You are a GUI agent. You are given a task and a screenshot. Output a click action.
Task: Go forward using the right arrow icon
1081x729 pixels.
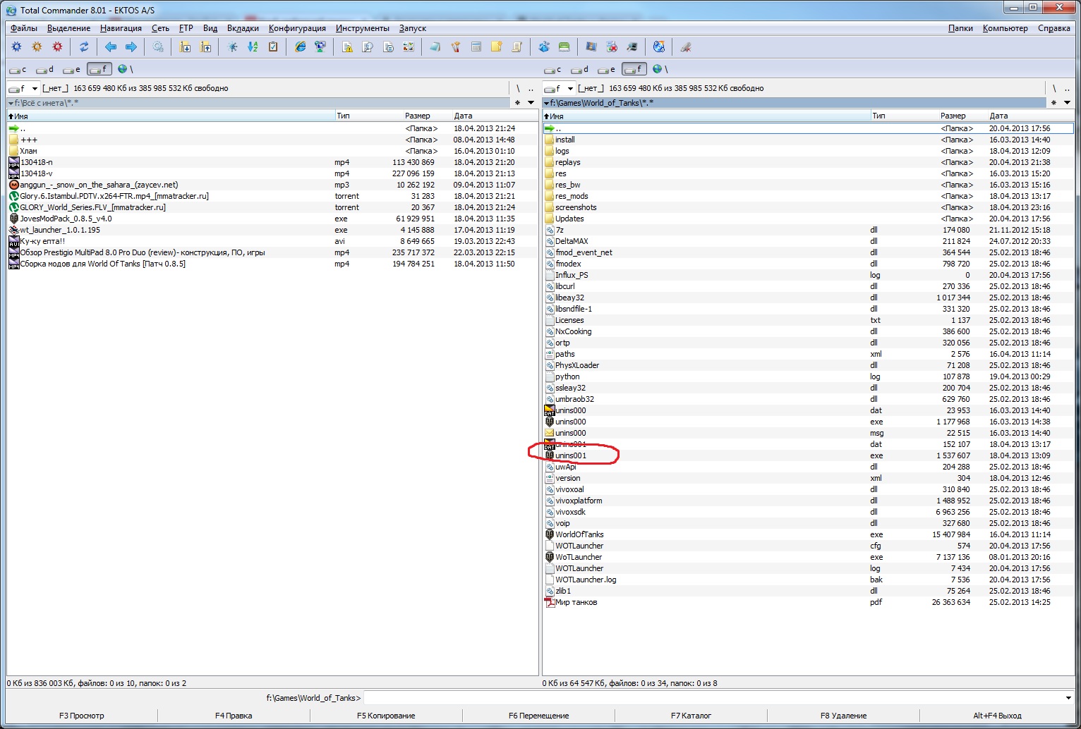click(x=131, y=47)
